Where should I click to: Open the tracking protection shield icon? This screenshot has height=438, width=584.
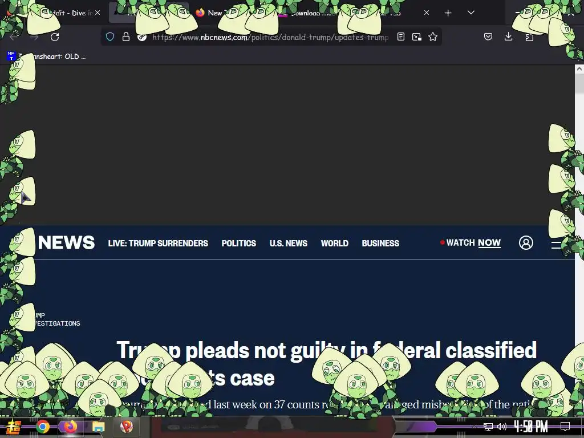point(110,36)
